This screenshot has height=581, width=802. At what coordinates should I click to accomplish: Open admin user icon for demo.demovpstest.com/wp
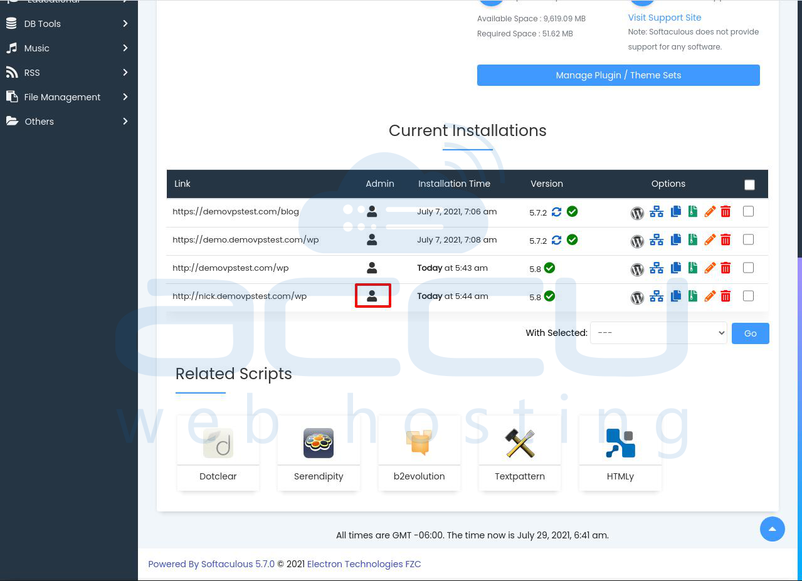coord(372,239)
